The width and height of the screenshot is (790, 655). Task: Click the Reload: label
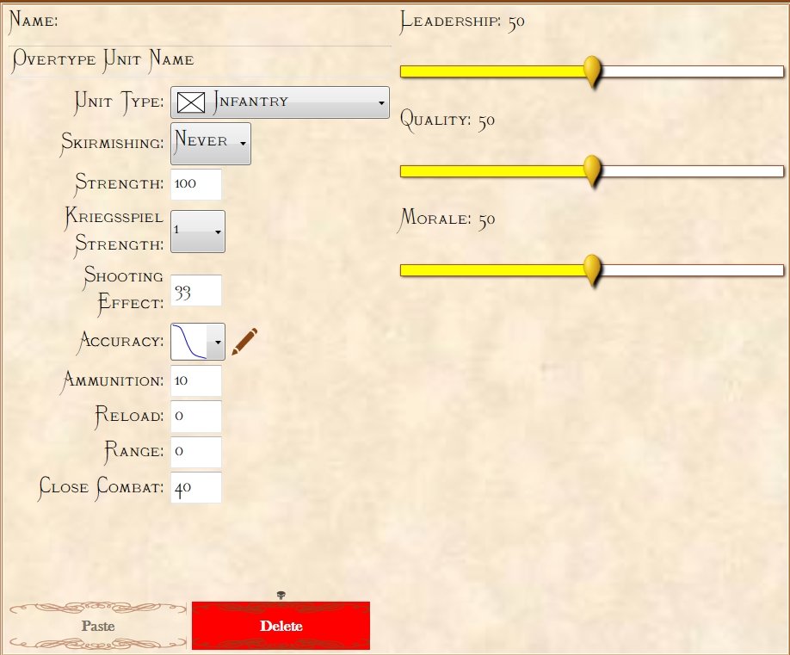[x=130, y=417]
